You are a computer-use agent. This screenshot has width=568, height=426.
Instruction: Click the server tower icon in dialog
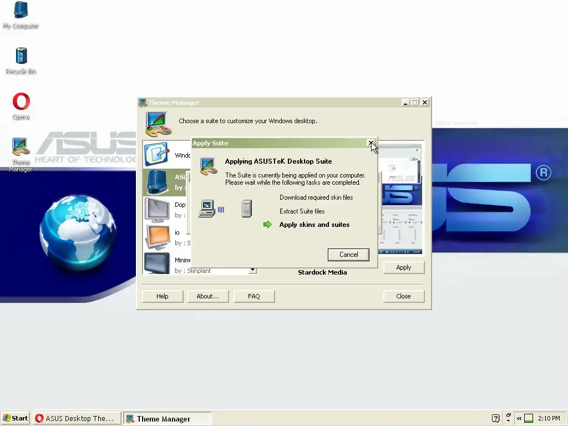(x=247, y=209)
